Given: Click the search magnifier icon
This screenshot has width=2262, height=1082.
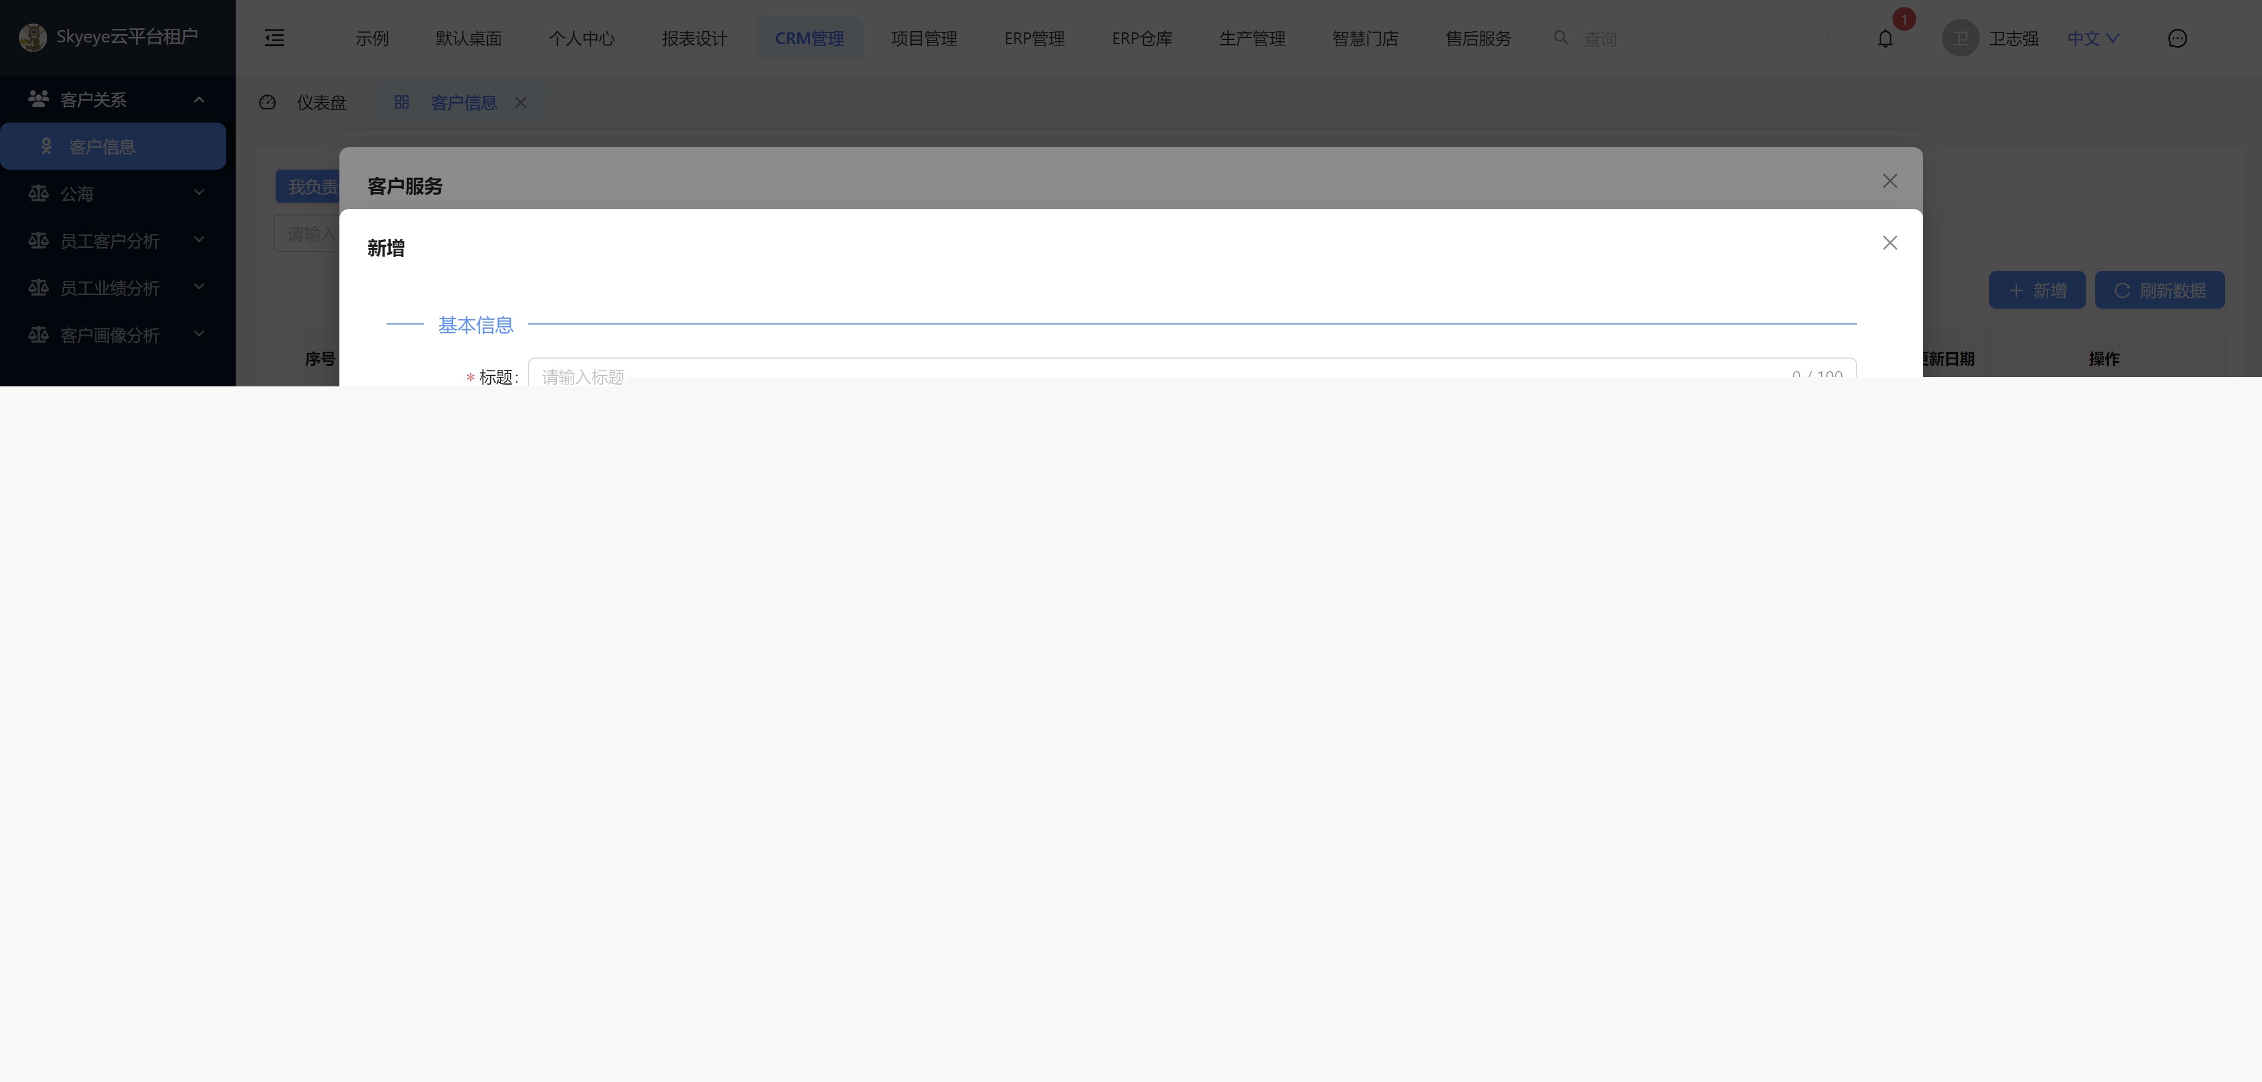Looking at the screenshot, I should pyautogui.click(x=1560, y=38).
